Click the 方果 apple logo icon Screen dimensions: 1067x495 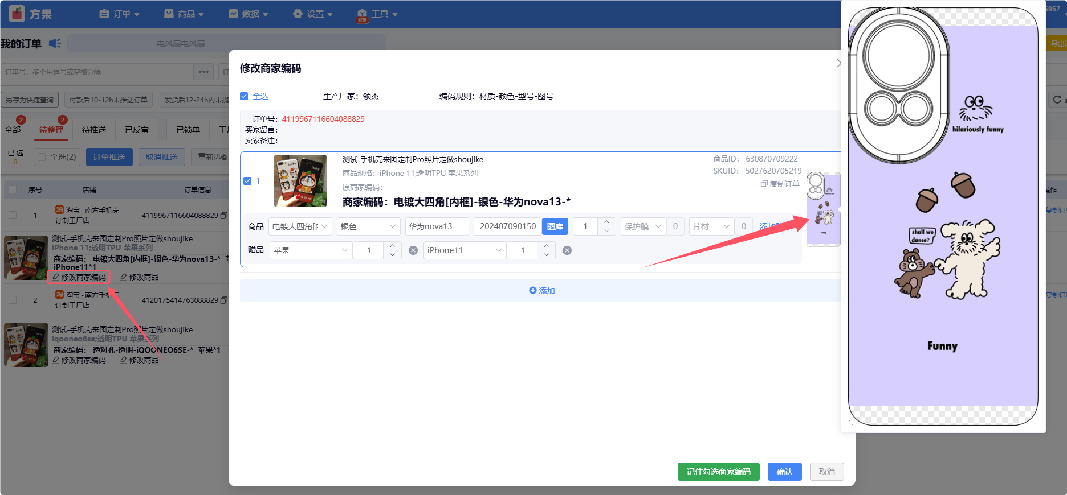click(x=17, y=14)
